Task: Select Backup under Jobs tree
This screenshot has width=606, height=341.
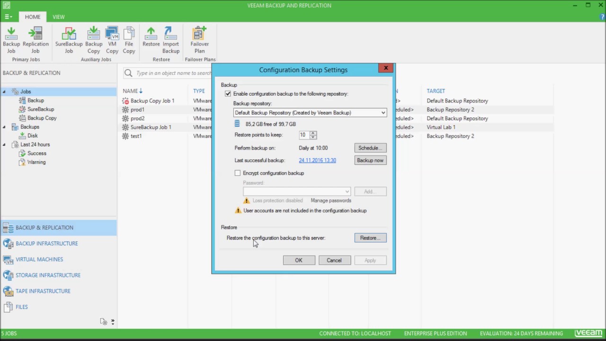Action: point(36,100)
